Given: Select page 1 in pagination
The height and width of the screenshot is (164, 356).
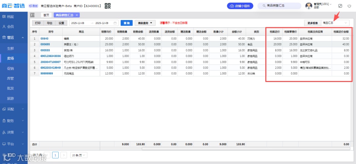Looking at the screenshot, I should pos(55,155).
